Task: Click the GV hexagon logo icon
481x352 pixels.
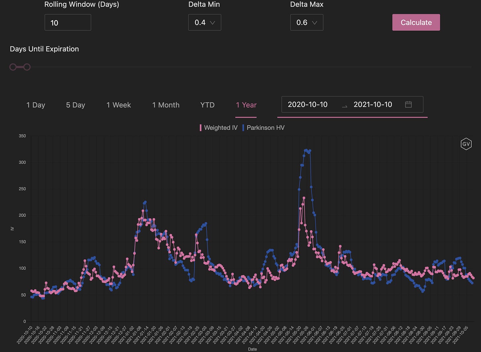Action: (466, 144)
